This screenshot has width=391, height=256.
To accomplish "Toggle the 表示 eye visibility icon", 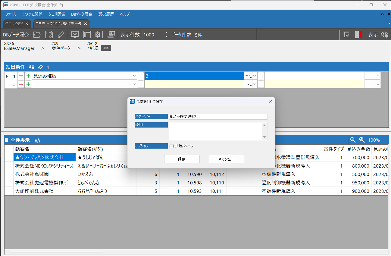I will tap(384, 35).
